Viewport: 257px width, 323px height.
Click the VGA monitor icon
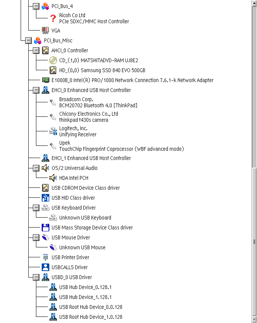[46, 31]
